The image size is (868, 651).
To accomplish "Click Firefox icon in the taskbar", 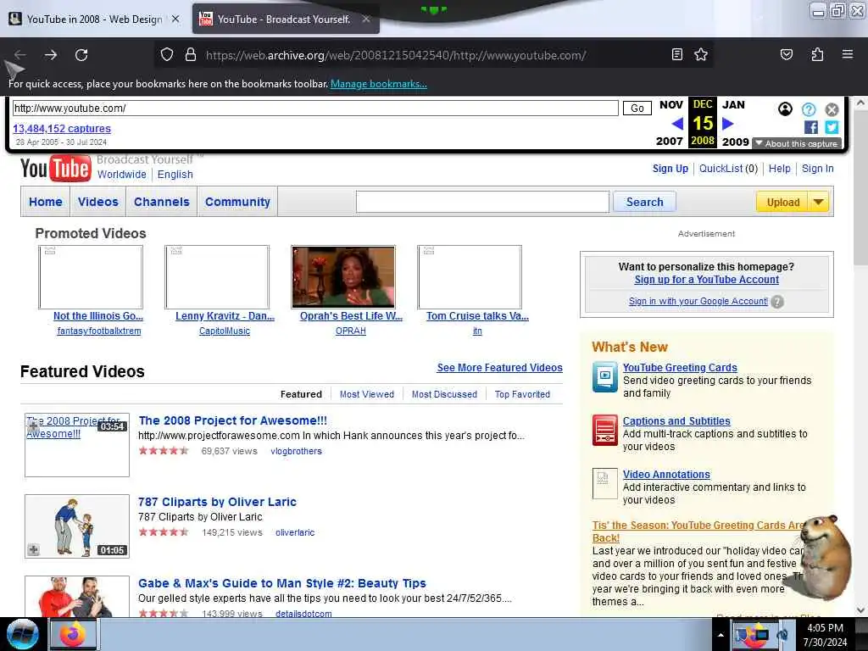I will [x=73, y=634].
